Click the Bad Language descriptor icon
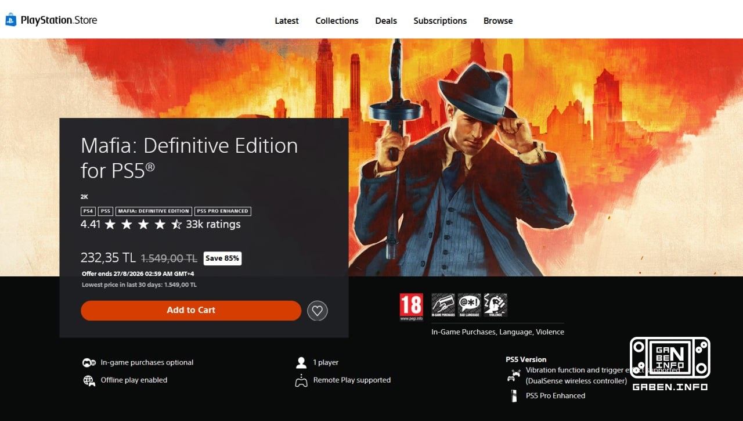This screenshot has height=421, width=743. tap(469, 305)
